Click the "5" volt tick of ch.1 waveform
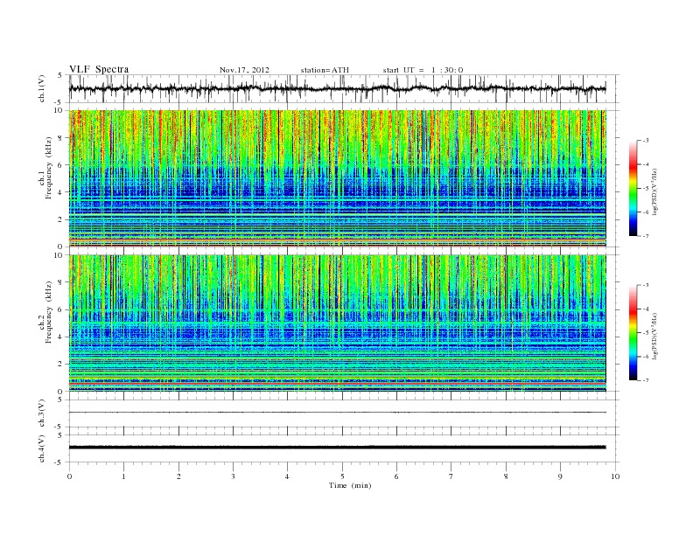 (x=61, y=75)
